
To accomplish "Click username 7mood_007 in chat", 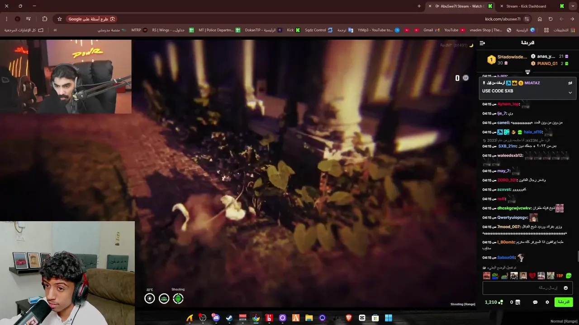I will tap(509, 227).
